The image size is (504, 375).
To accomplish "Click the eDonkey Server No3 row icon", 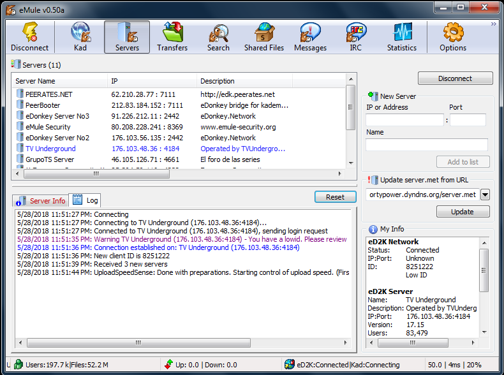I will (20, 116).
